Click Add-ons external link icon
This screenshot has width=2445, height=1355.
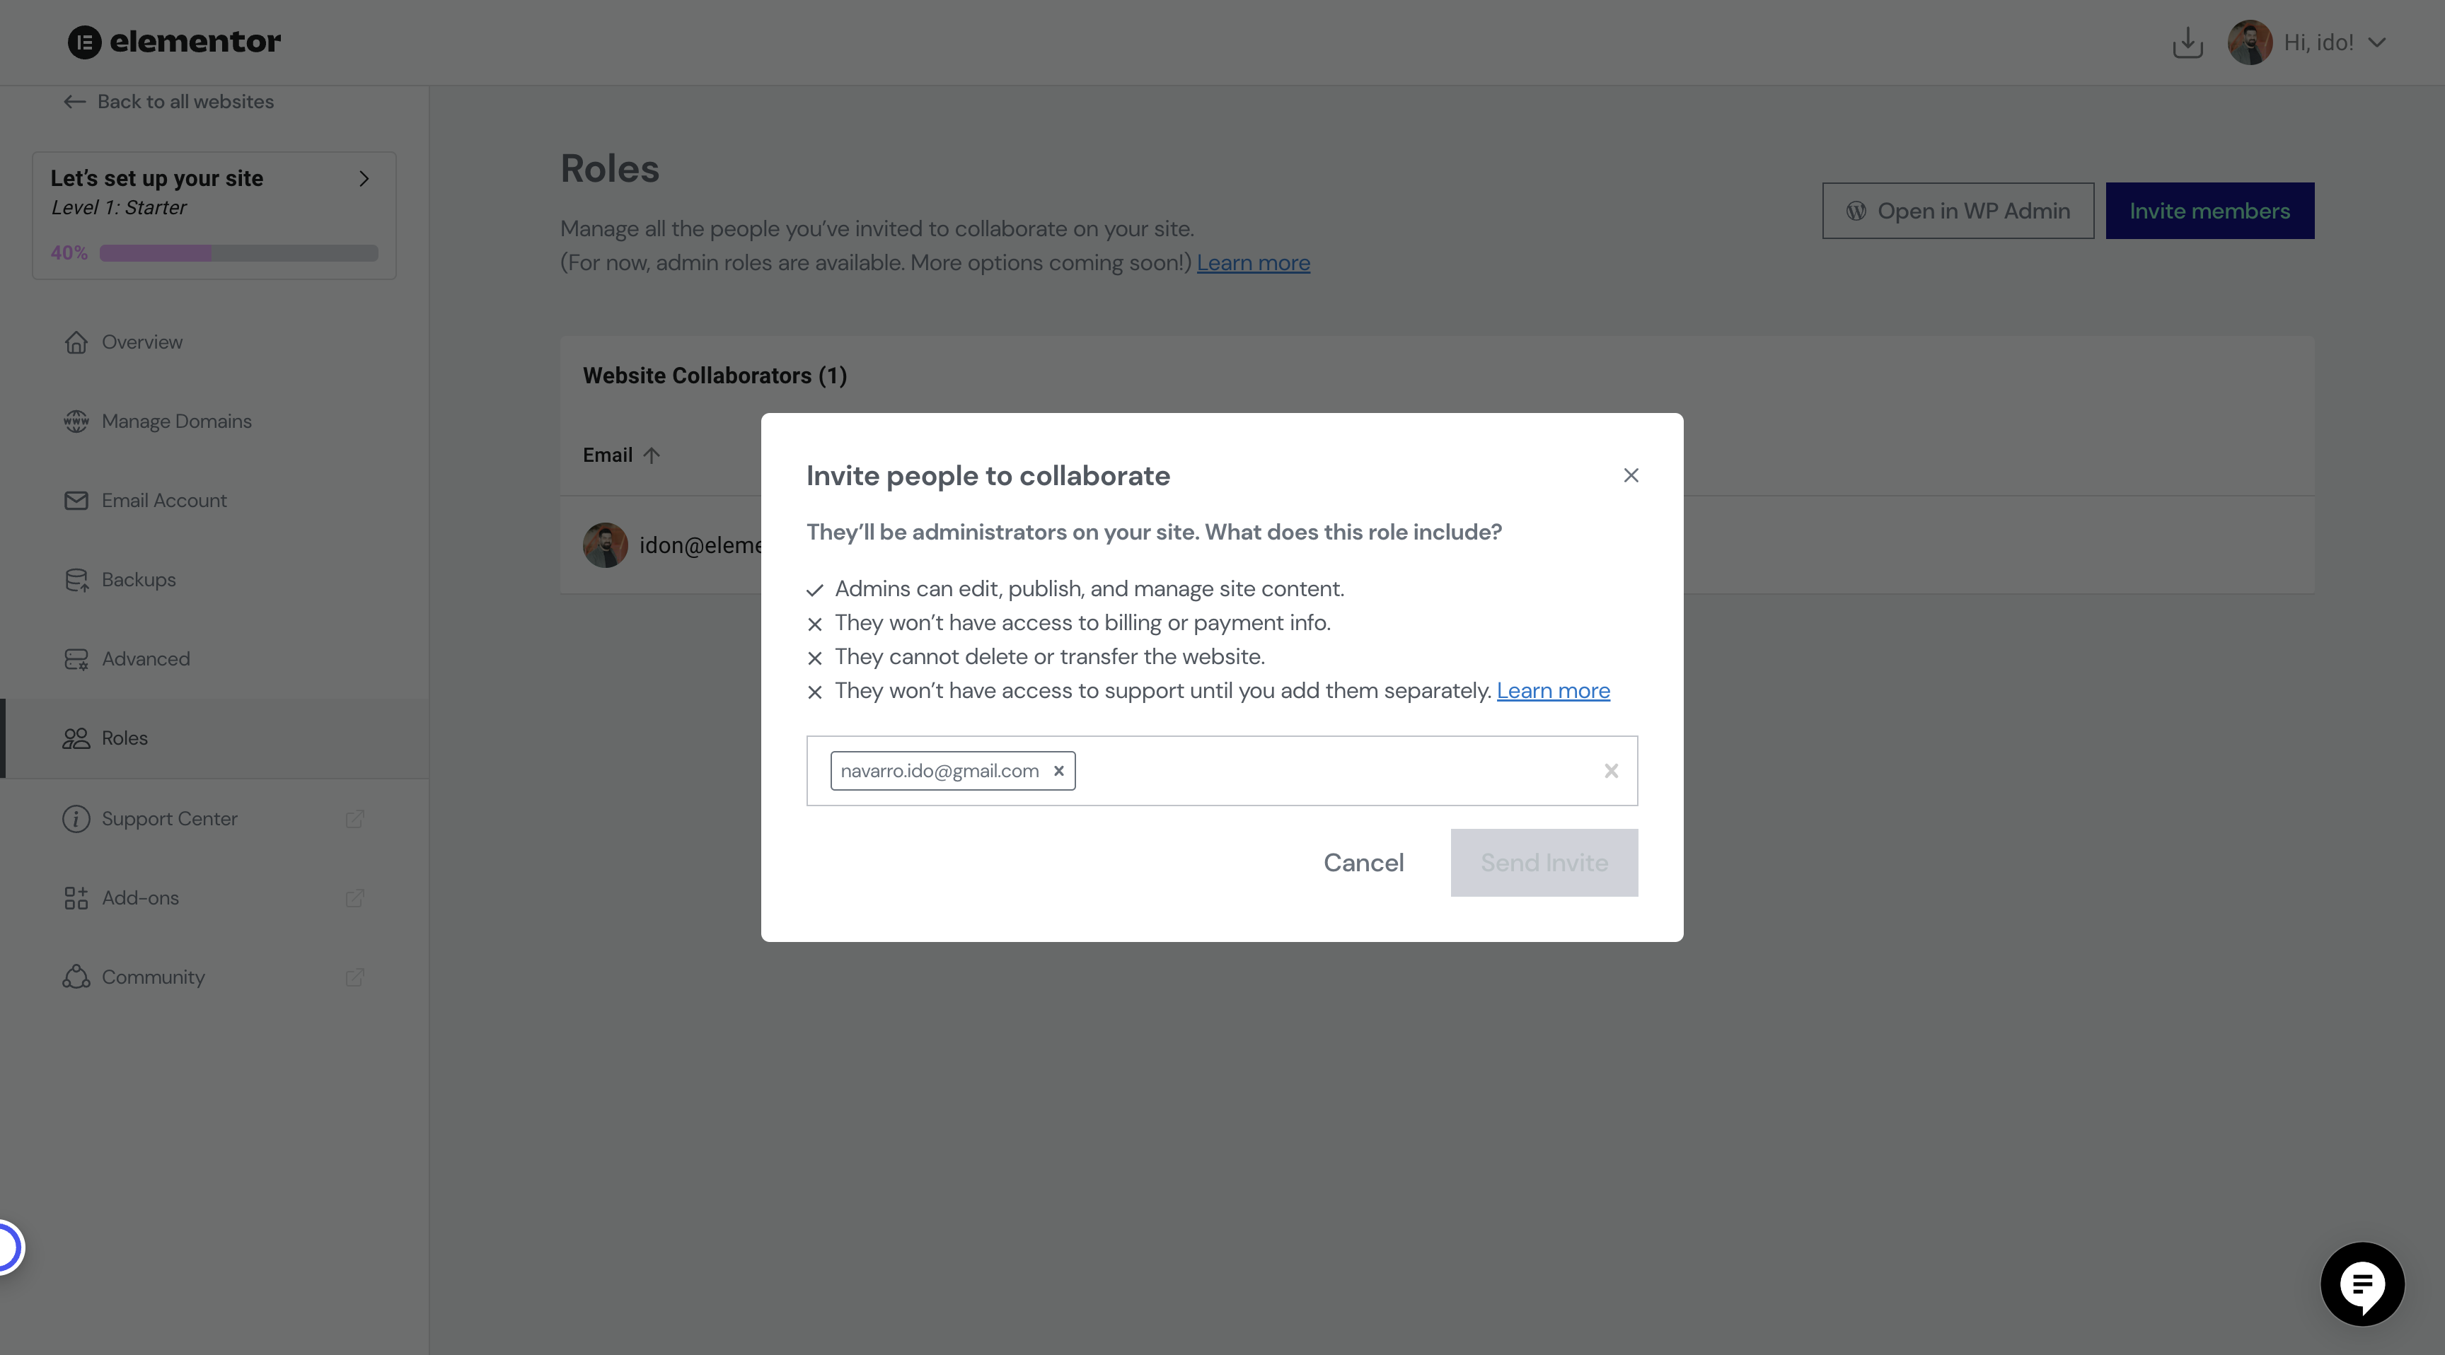[x=355, y=897]
